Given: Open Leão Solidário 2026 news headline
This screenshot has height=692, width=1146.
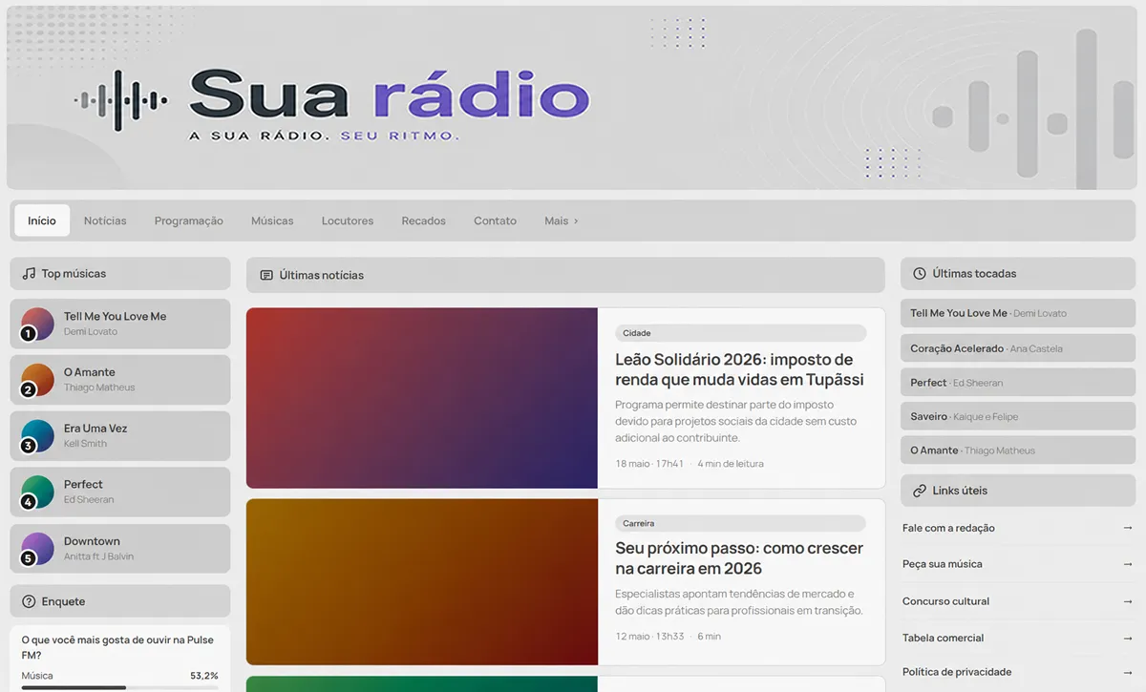Looking at the screenshot, I should pos(739,369).
